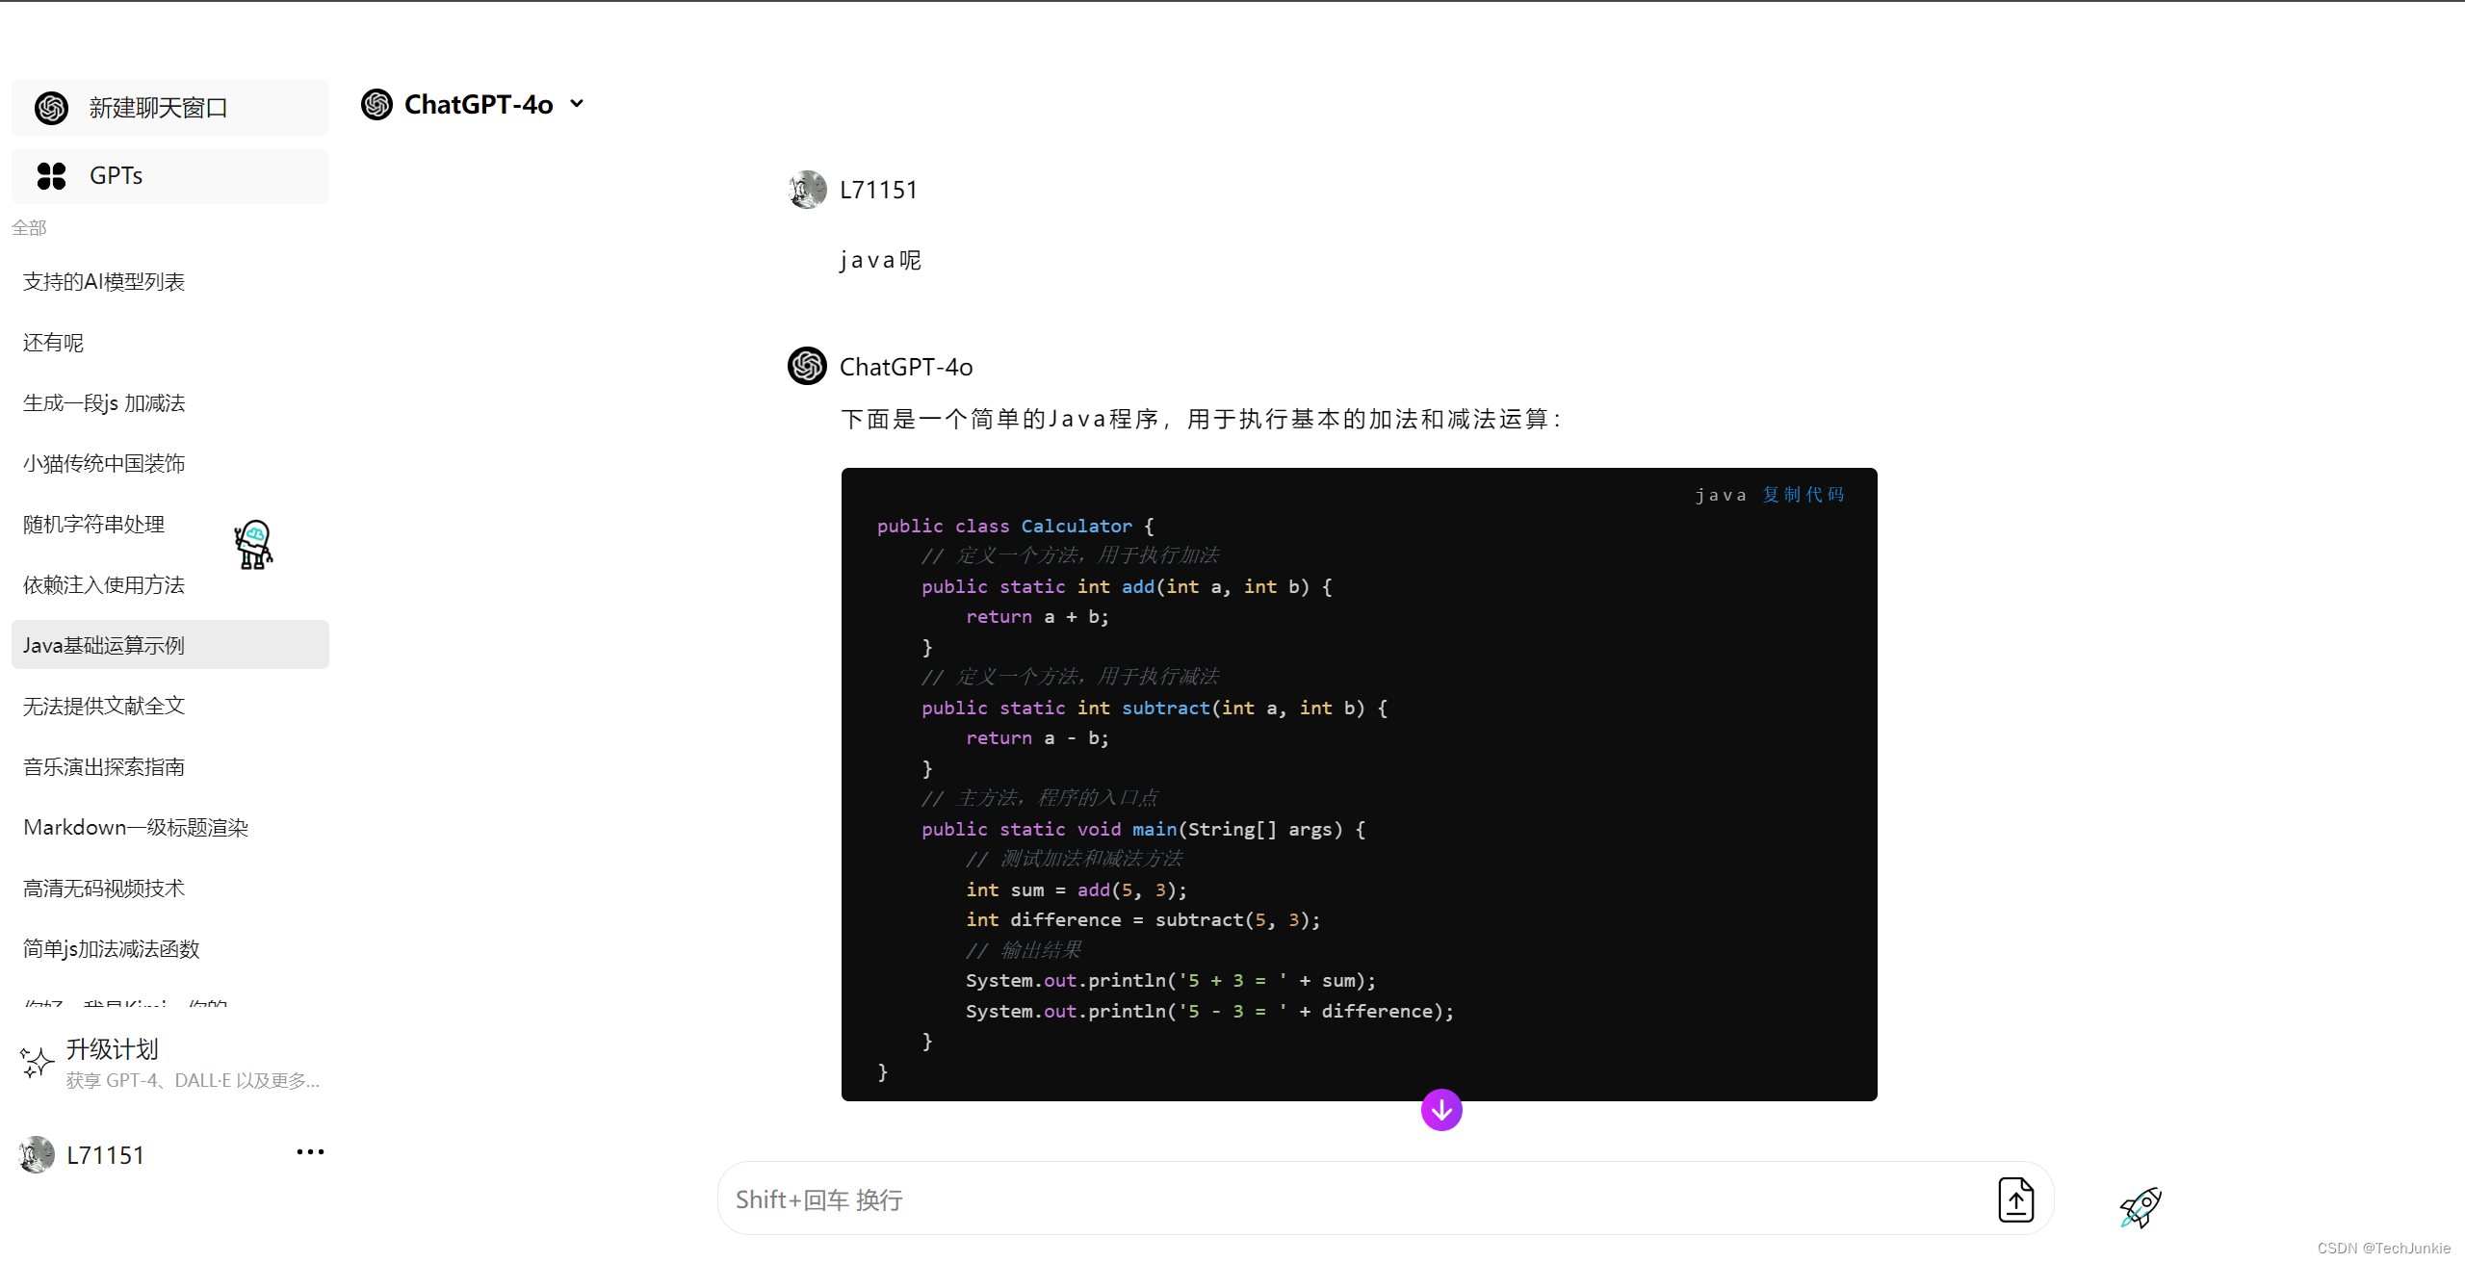
Task: Click the sparkle icon beside 升级计划
Action: coord(37,1062)
